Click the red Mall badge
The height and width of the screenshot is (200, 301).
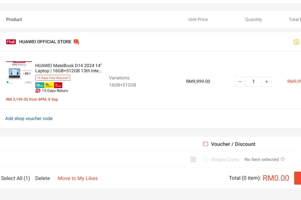tap(11, 42)
